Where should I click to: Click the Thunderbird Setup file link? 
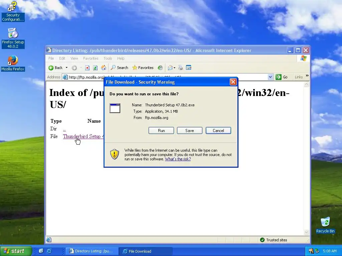click(83, 136)
